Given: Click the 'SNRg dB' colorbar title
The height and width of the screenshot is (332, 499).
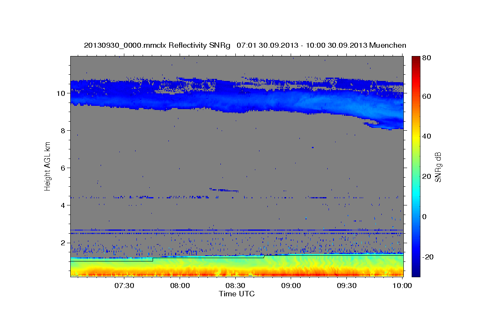Looking at the screenshot, I should click(438, 166).
